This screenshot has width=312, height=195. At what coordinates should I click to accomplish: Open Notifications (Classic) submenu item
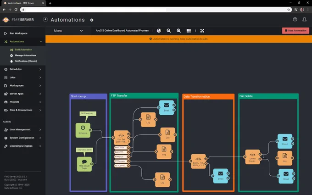pyautogui.click(x=26, y=61)
